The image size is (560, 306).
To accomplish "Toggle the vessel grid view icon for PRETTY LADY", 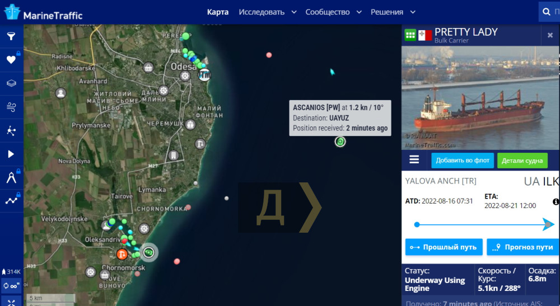I will pos(410,35).
